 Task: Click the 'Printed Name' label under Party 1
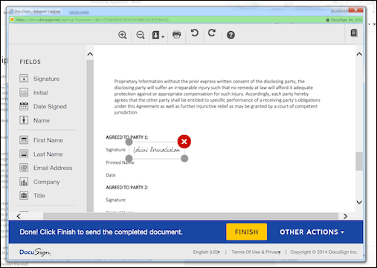120,163
